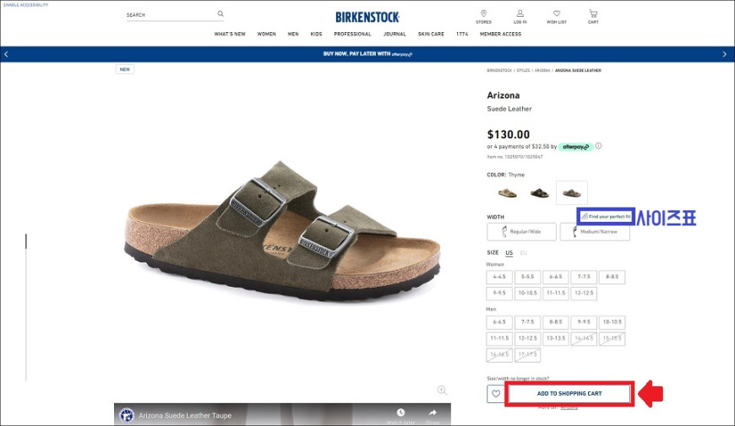Viewport: 735px width, 426px height.
Task: Select Men size 6-6.5
Action: pyautogui.click(x=499, y=322)
